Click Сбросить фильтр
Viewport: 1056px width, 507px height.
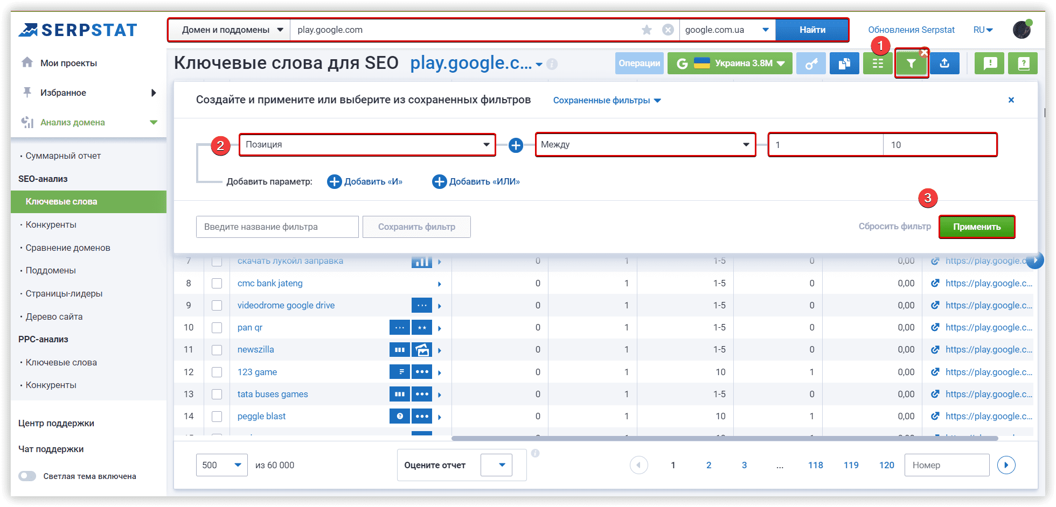894,227
